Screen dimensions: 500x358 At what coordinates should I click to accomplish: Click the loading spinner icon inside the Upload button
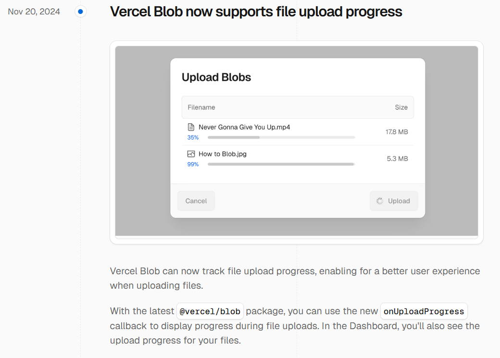click(x=379, y=201)
